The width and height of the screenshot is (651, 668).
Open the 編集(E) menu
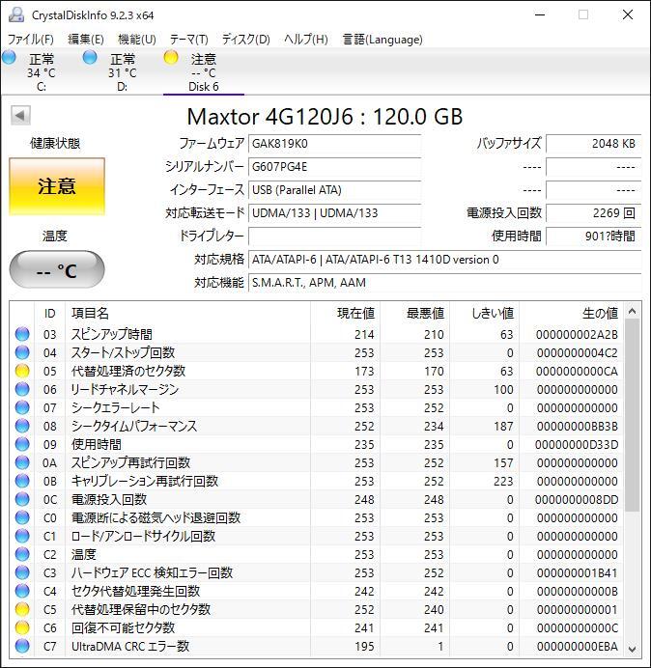[x=86, y=40]
